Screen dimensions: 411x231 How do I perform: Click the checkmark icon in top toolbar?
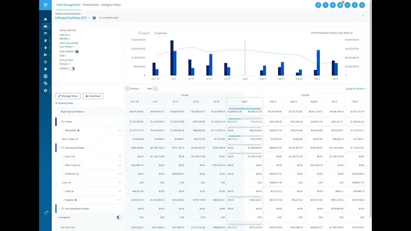pyautogui.click(x=347, y=5)
